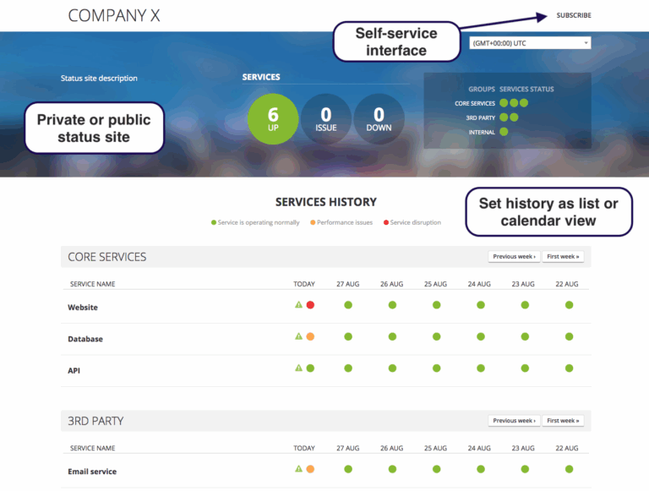Go to Previous week in Core Services
The height and width of the screenshot is (491, 649).
coord(514,256)
